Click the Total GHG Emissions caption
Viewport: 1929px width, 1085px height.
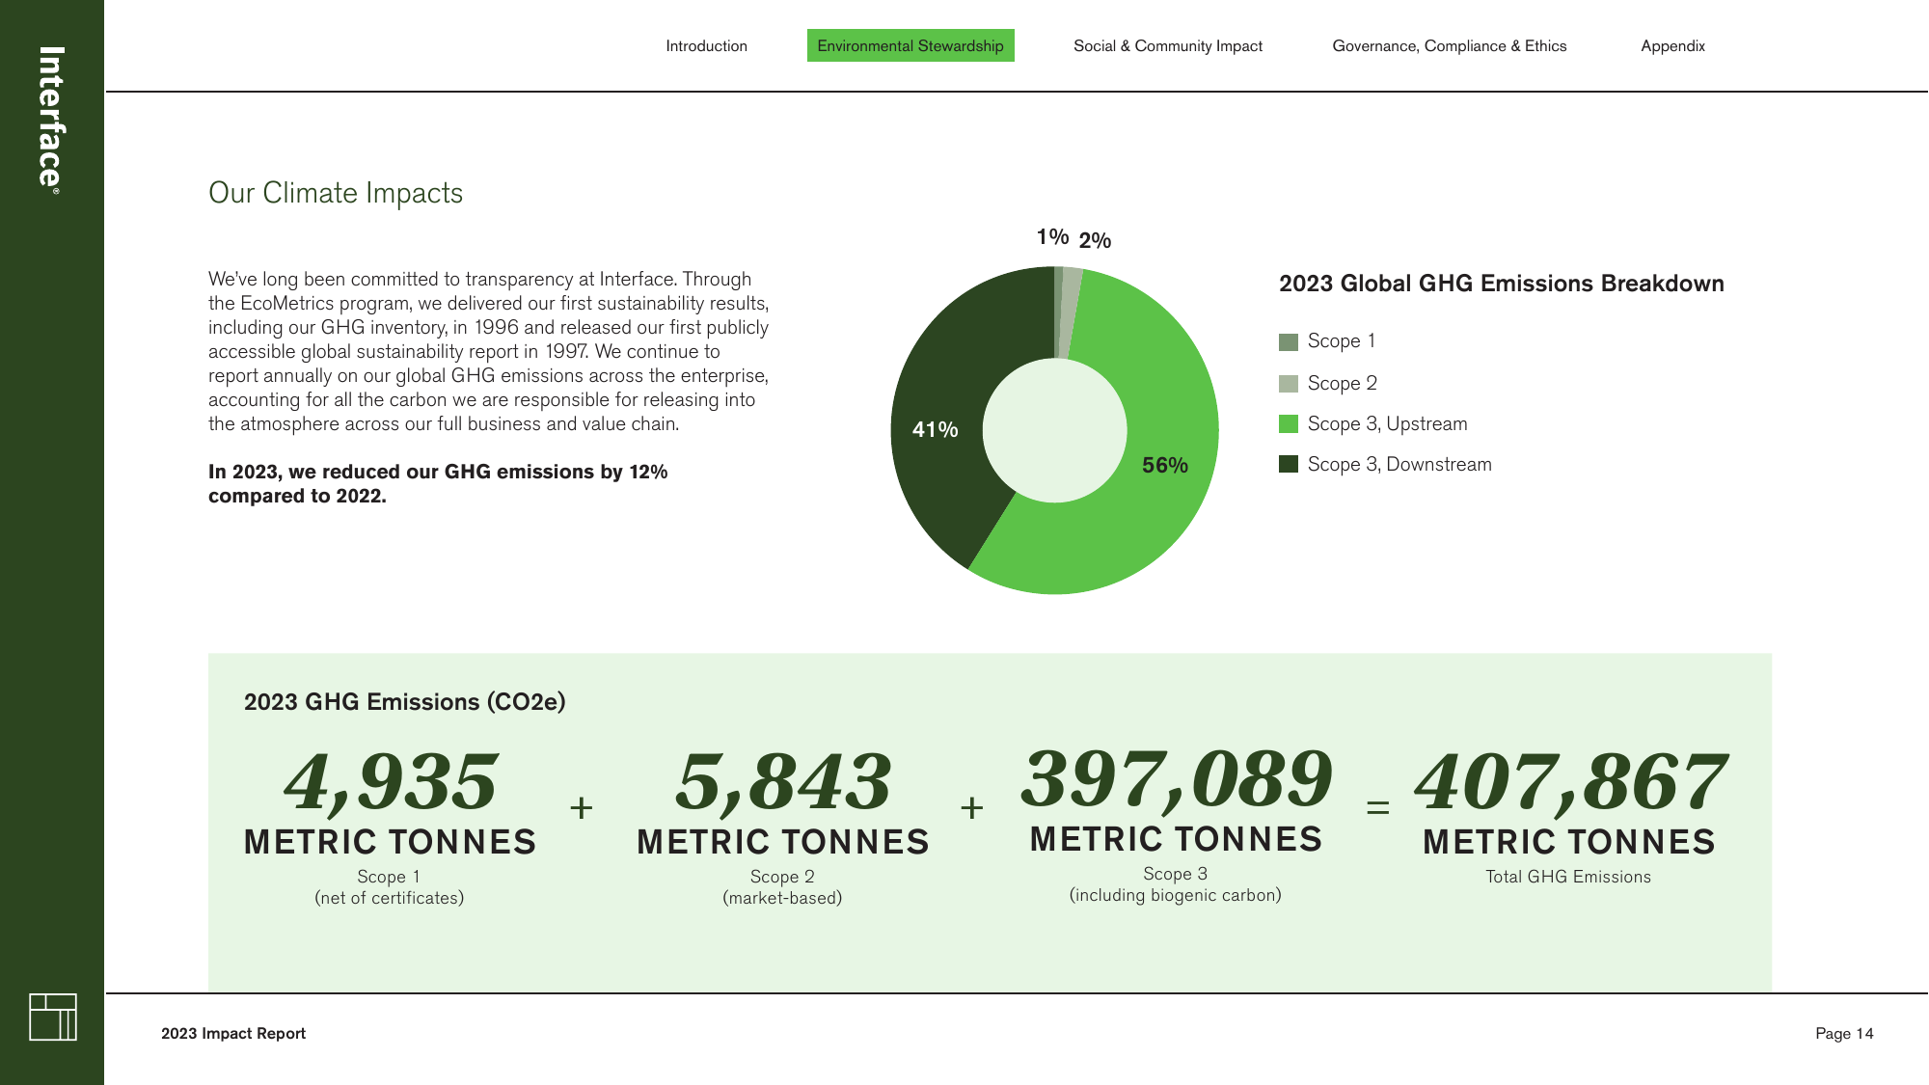(1568, 877)
